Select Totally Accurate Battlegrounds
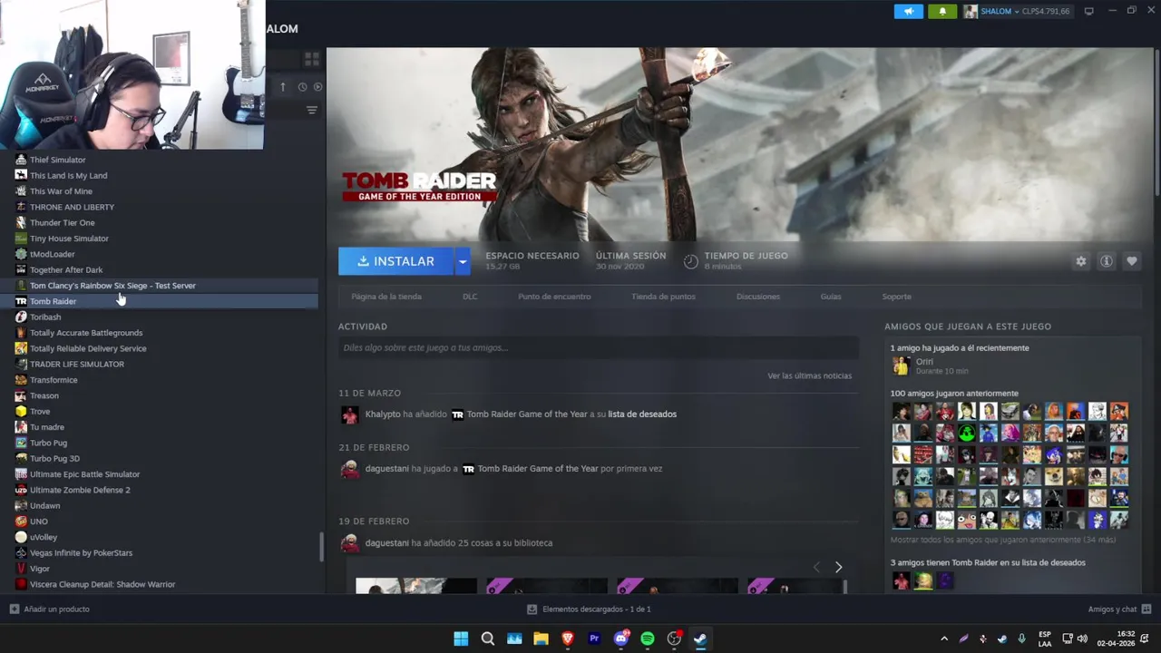Viewport: 1161px width, 653px height. point(159,333)
